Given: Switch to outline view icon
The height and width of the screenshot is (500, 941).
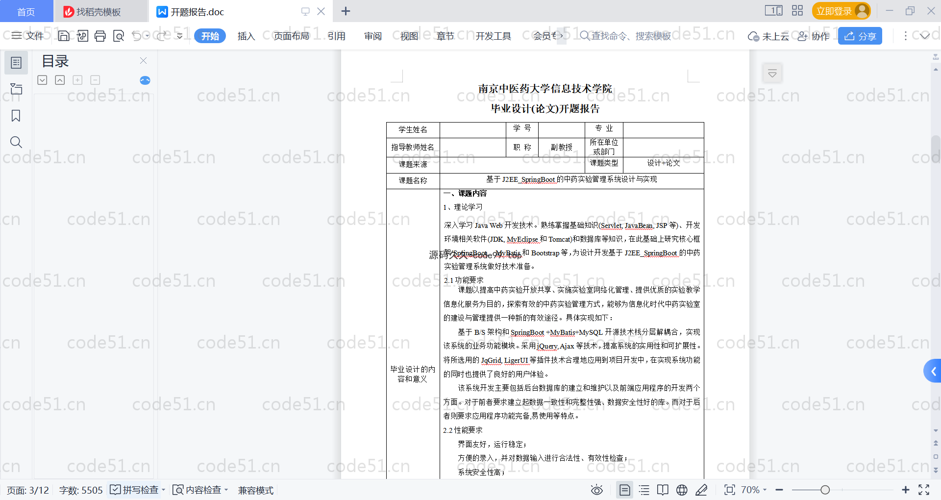Looking at the screenshot, I should pyautogui.click(x=644, y=490).
